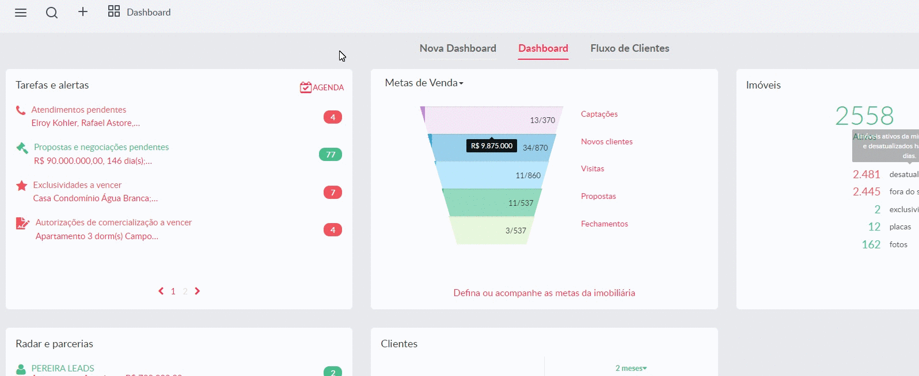Click the 162 fotos count
The width and height of the screenshot is (919, 376).
pos(871,244)
